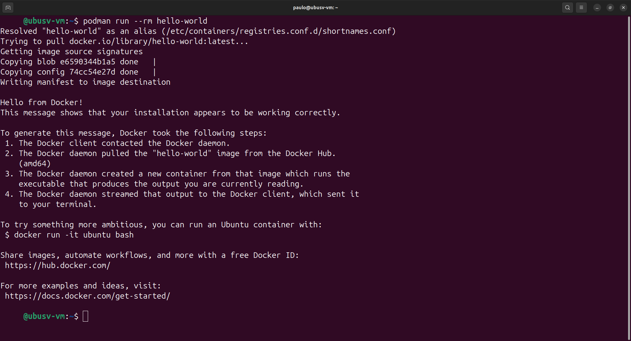The height and width of the screenshot is (341, 631).
Task: Open the https://hub.docker.com/ link
Action: pos(57,265)
